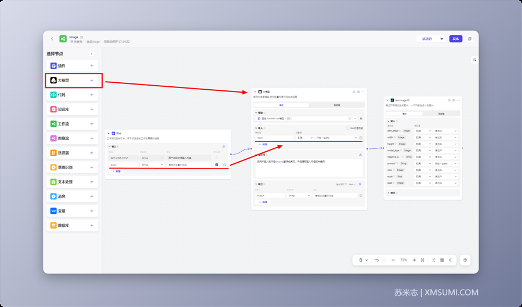Open the 大模型 model selection dropdown
The height and width of the screenshot is (307, 522).
306,118
